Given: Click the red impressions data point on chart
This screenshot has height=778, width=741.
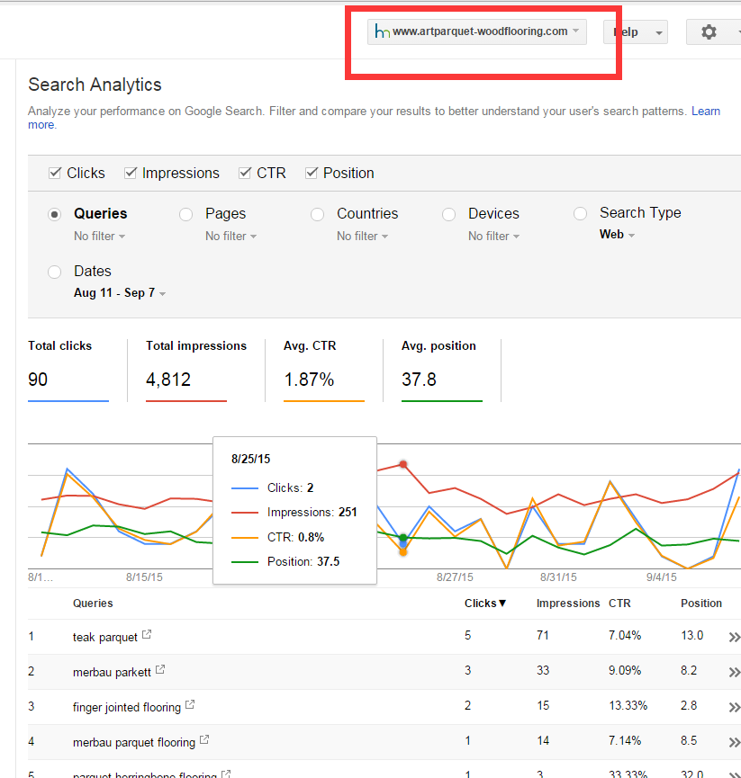Looking at the screenshot, I should click(x=403, y=464).
